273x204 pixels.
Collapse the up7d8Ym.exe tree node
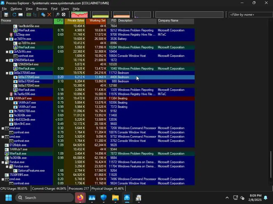[x=7, y=39]
